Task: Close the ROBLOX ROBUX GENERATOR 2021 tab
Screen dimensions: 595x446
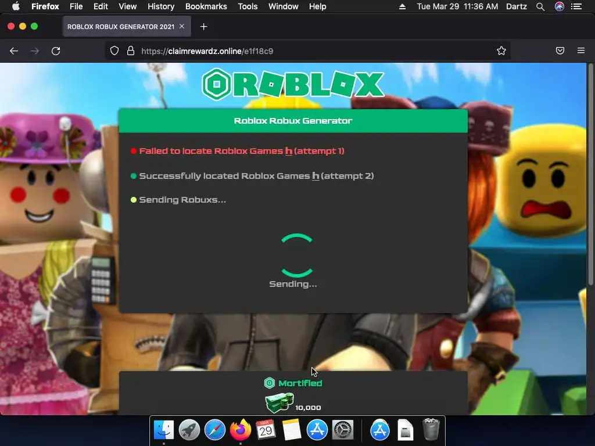Action: (182, 26)
